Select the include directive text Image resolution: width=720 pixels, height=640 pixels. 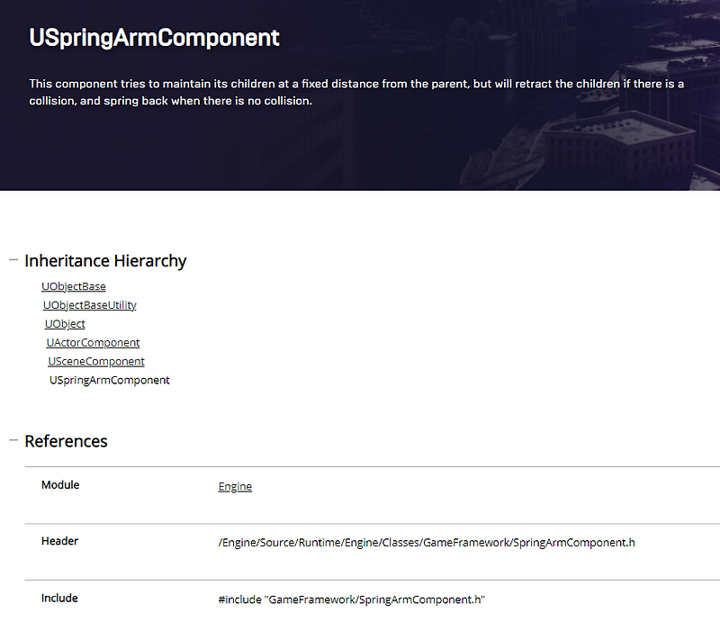[x=351, y=599]
